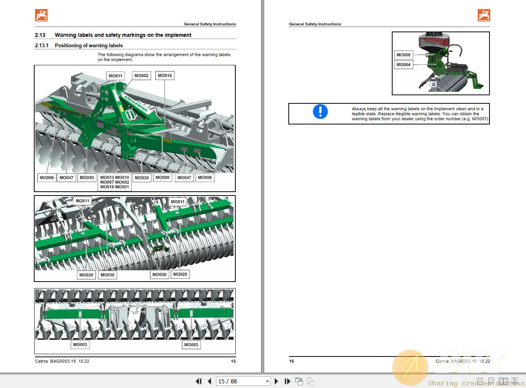Image resolution: width=526 pixels, height=388 pixels.
Task: Click the top diagram showing the Amazone frame
Action: pos(135,128)
